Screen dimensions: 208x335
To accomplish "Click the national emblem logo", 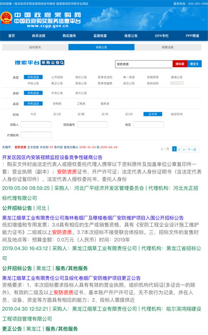I will pyautogui.click(x=6, y=18).
